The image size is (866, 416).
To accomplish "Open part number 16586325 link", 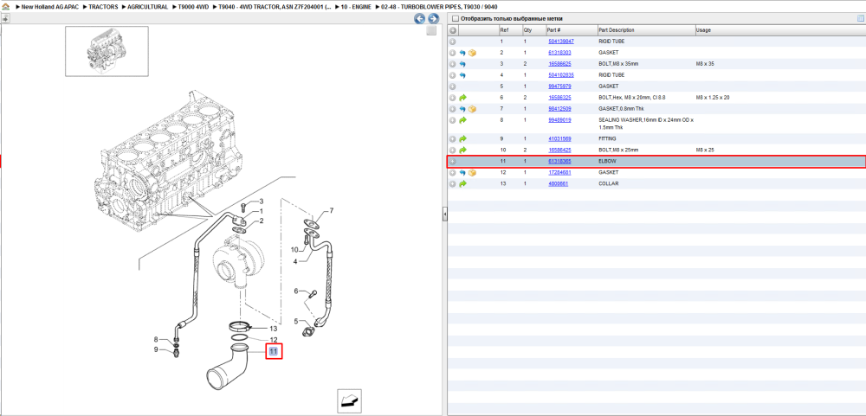I will click(x=559, y=98).
